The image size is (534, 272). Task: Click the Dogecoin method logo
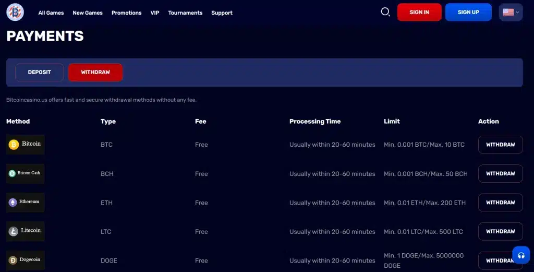26,261
